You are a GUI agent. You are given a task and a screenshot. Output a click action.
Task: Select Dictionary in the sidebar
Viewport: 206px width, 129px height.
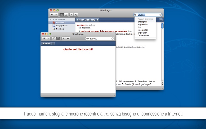(62, 22)
